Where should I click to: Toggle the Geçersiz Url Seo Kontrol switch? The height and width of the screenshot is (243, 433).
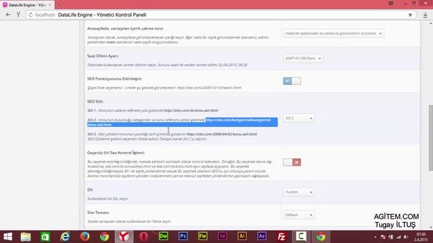[x=292, y=162]
